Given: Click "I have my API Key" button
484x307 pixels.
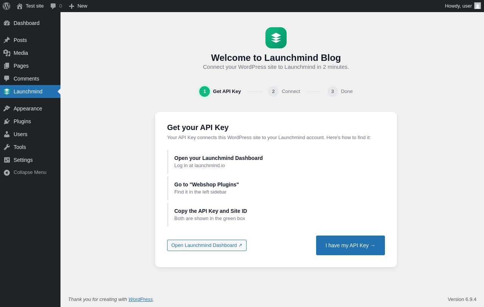Looking at the screenshot, I should [x=351, y=245].
